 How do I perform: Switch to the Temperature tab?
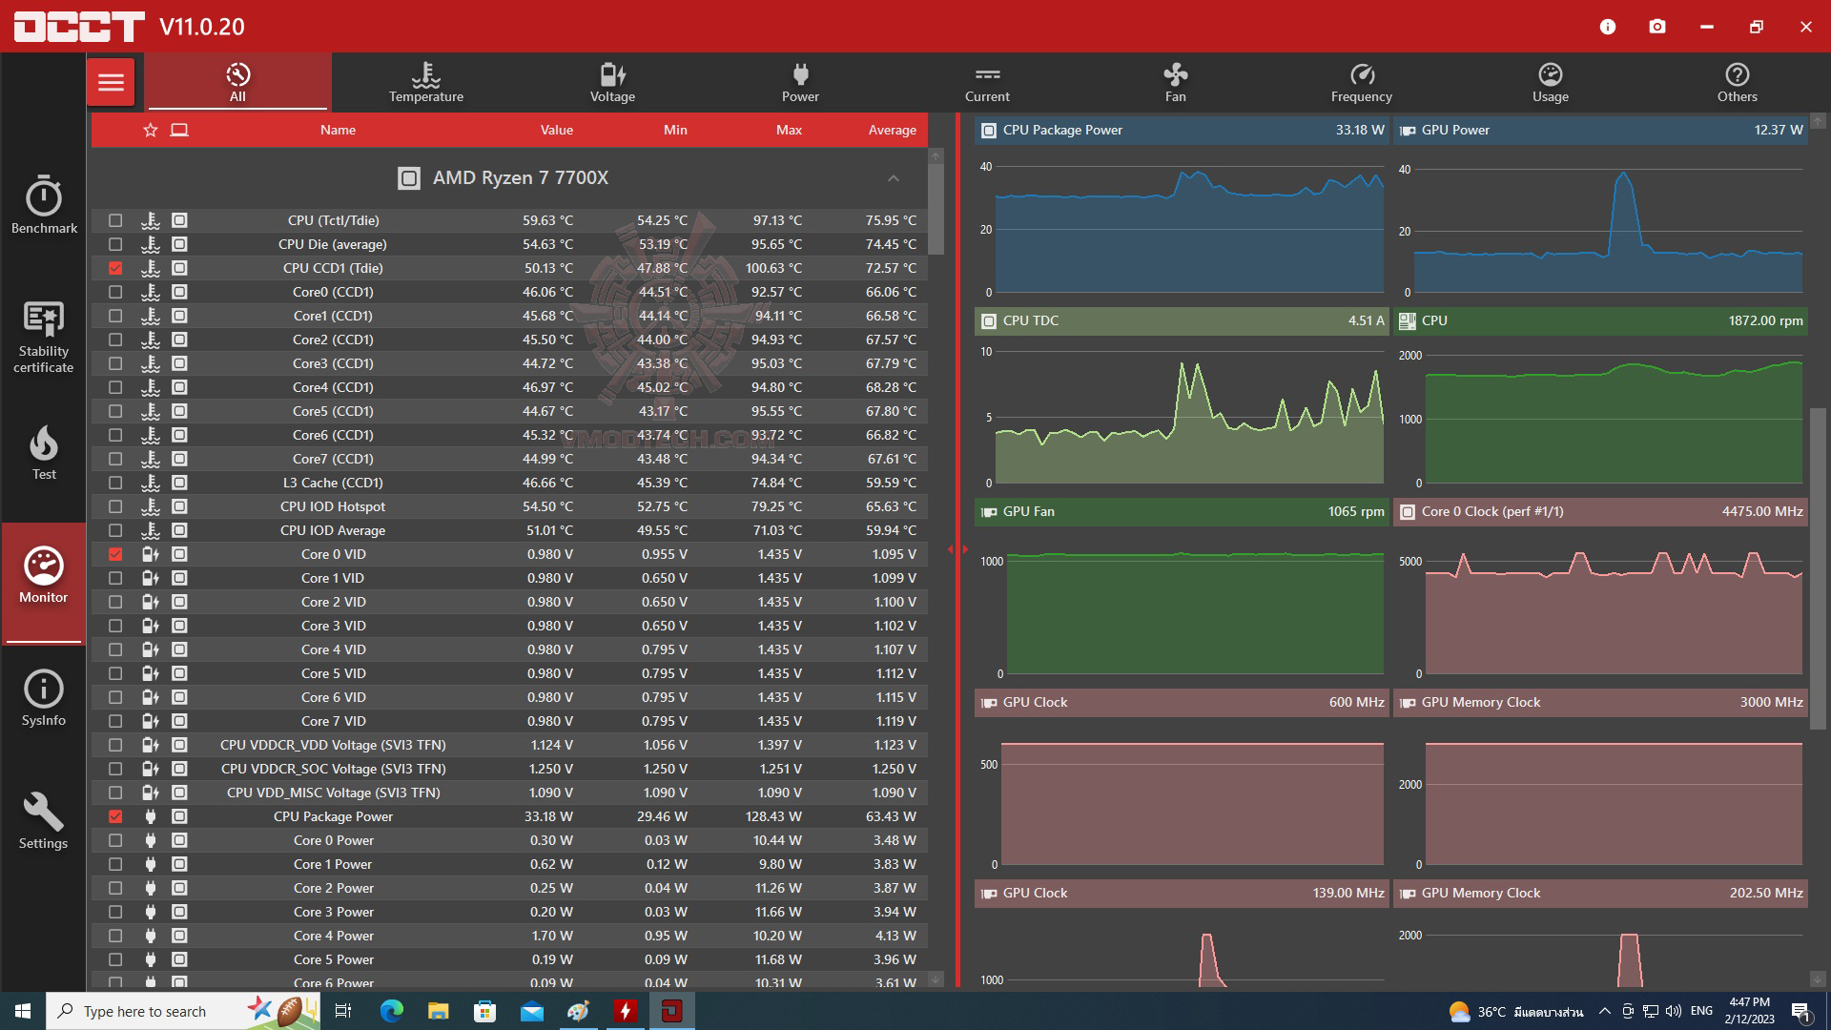click(x=425, y=83)
